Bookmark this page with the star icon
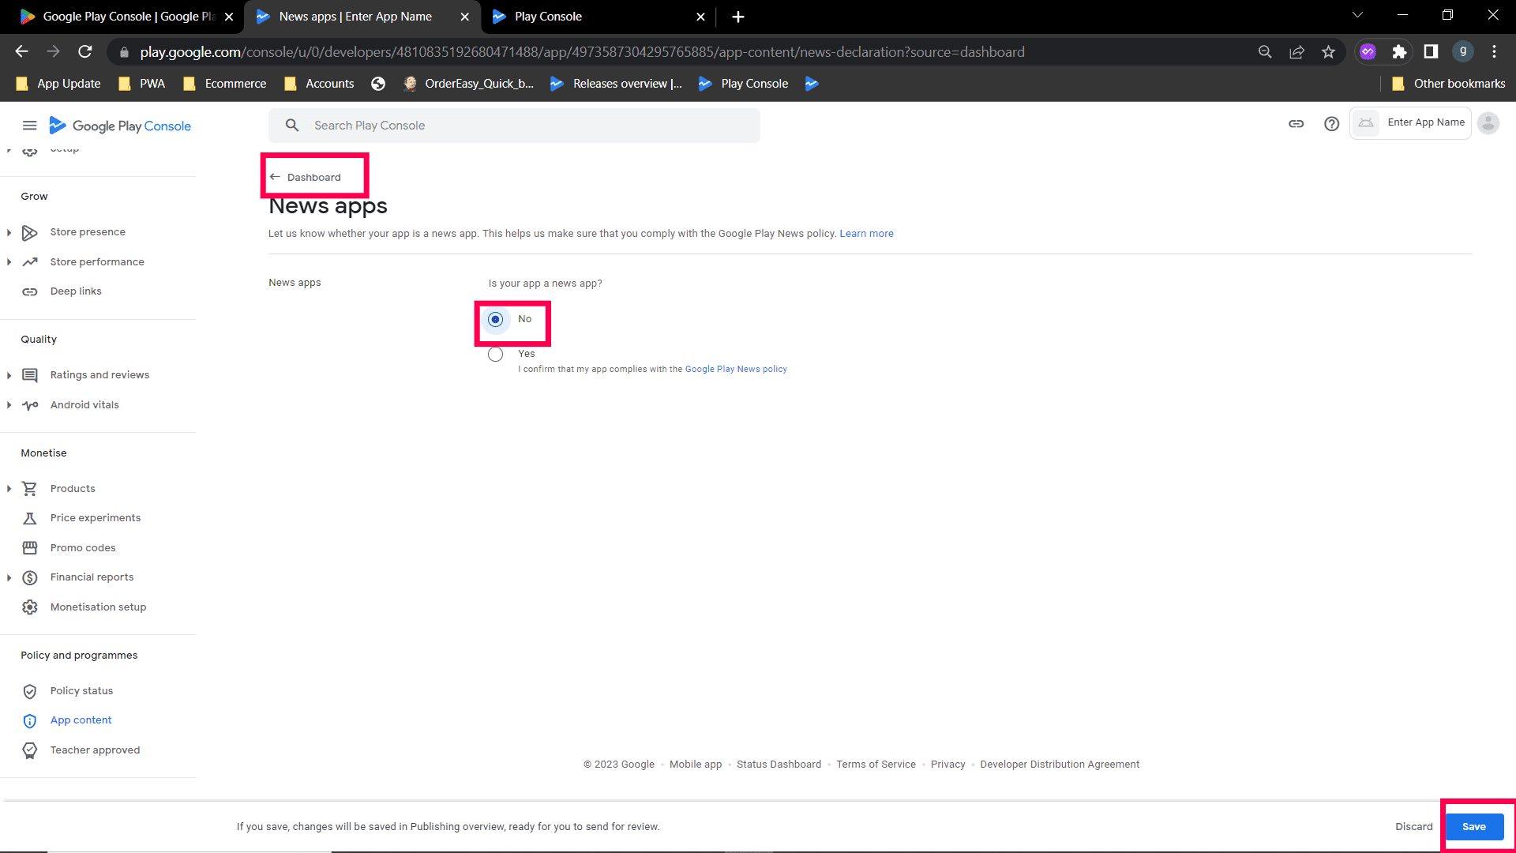Image resolution: width=1516 pixels, height=853 pixels. pos(1328,52)
